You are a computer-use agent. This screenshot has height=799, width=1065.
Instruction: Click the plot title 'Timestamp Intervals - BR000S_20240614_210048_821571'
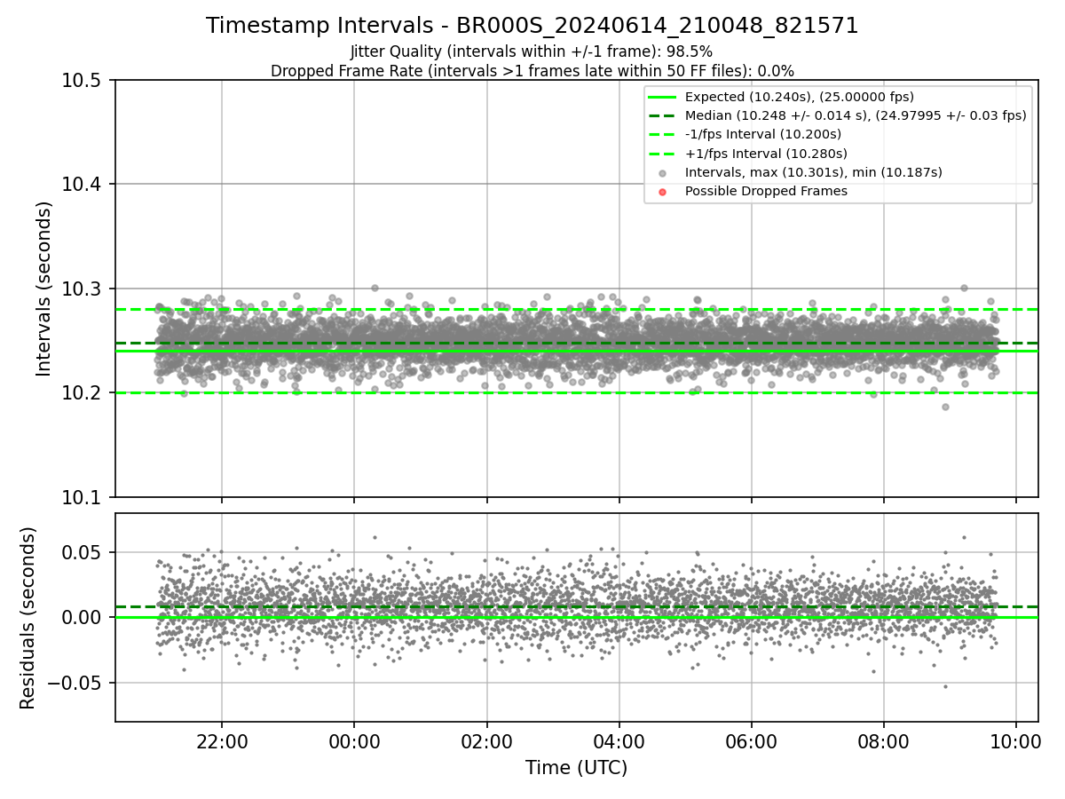click(x=532, y=26)
